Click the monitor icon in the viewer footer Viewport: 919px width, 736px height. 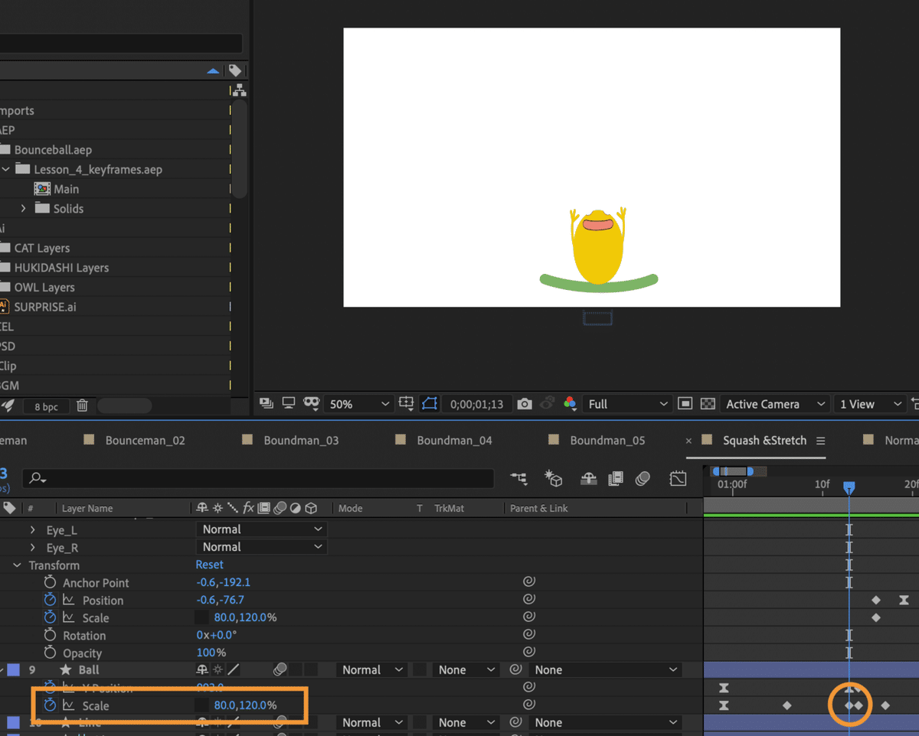click(x=289, y=403)
